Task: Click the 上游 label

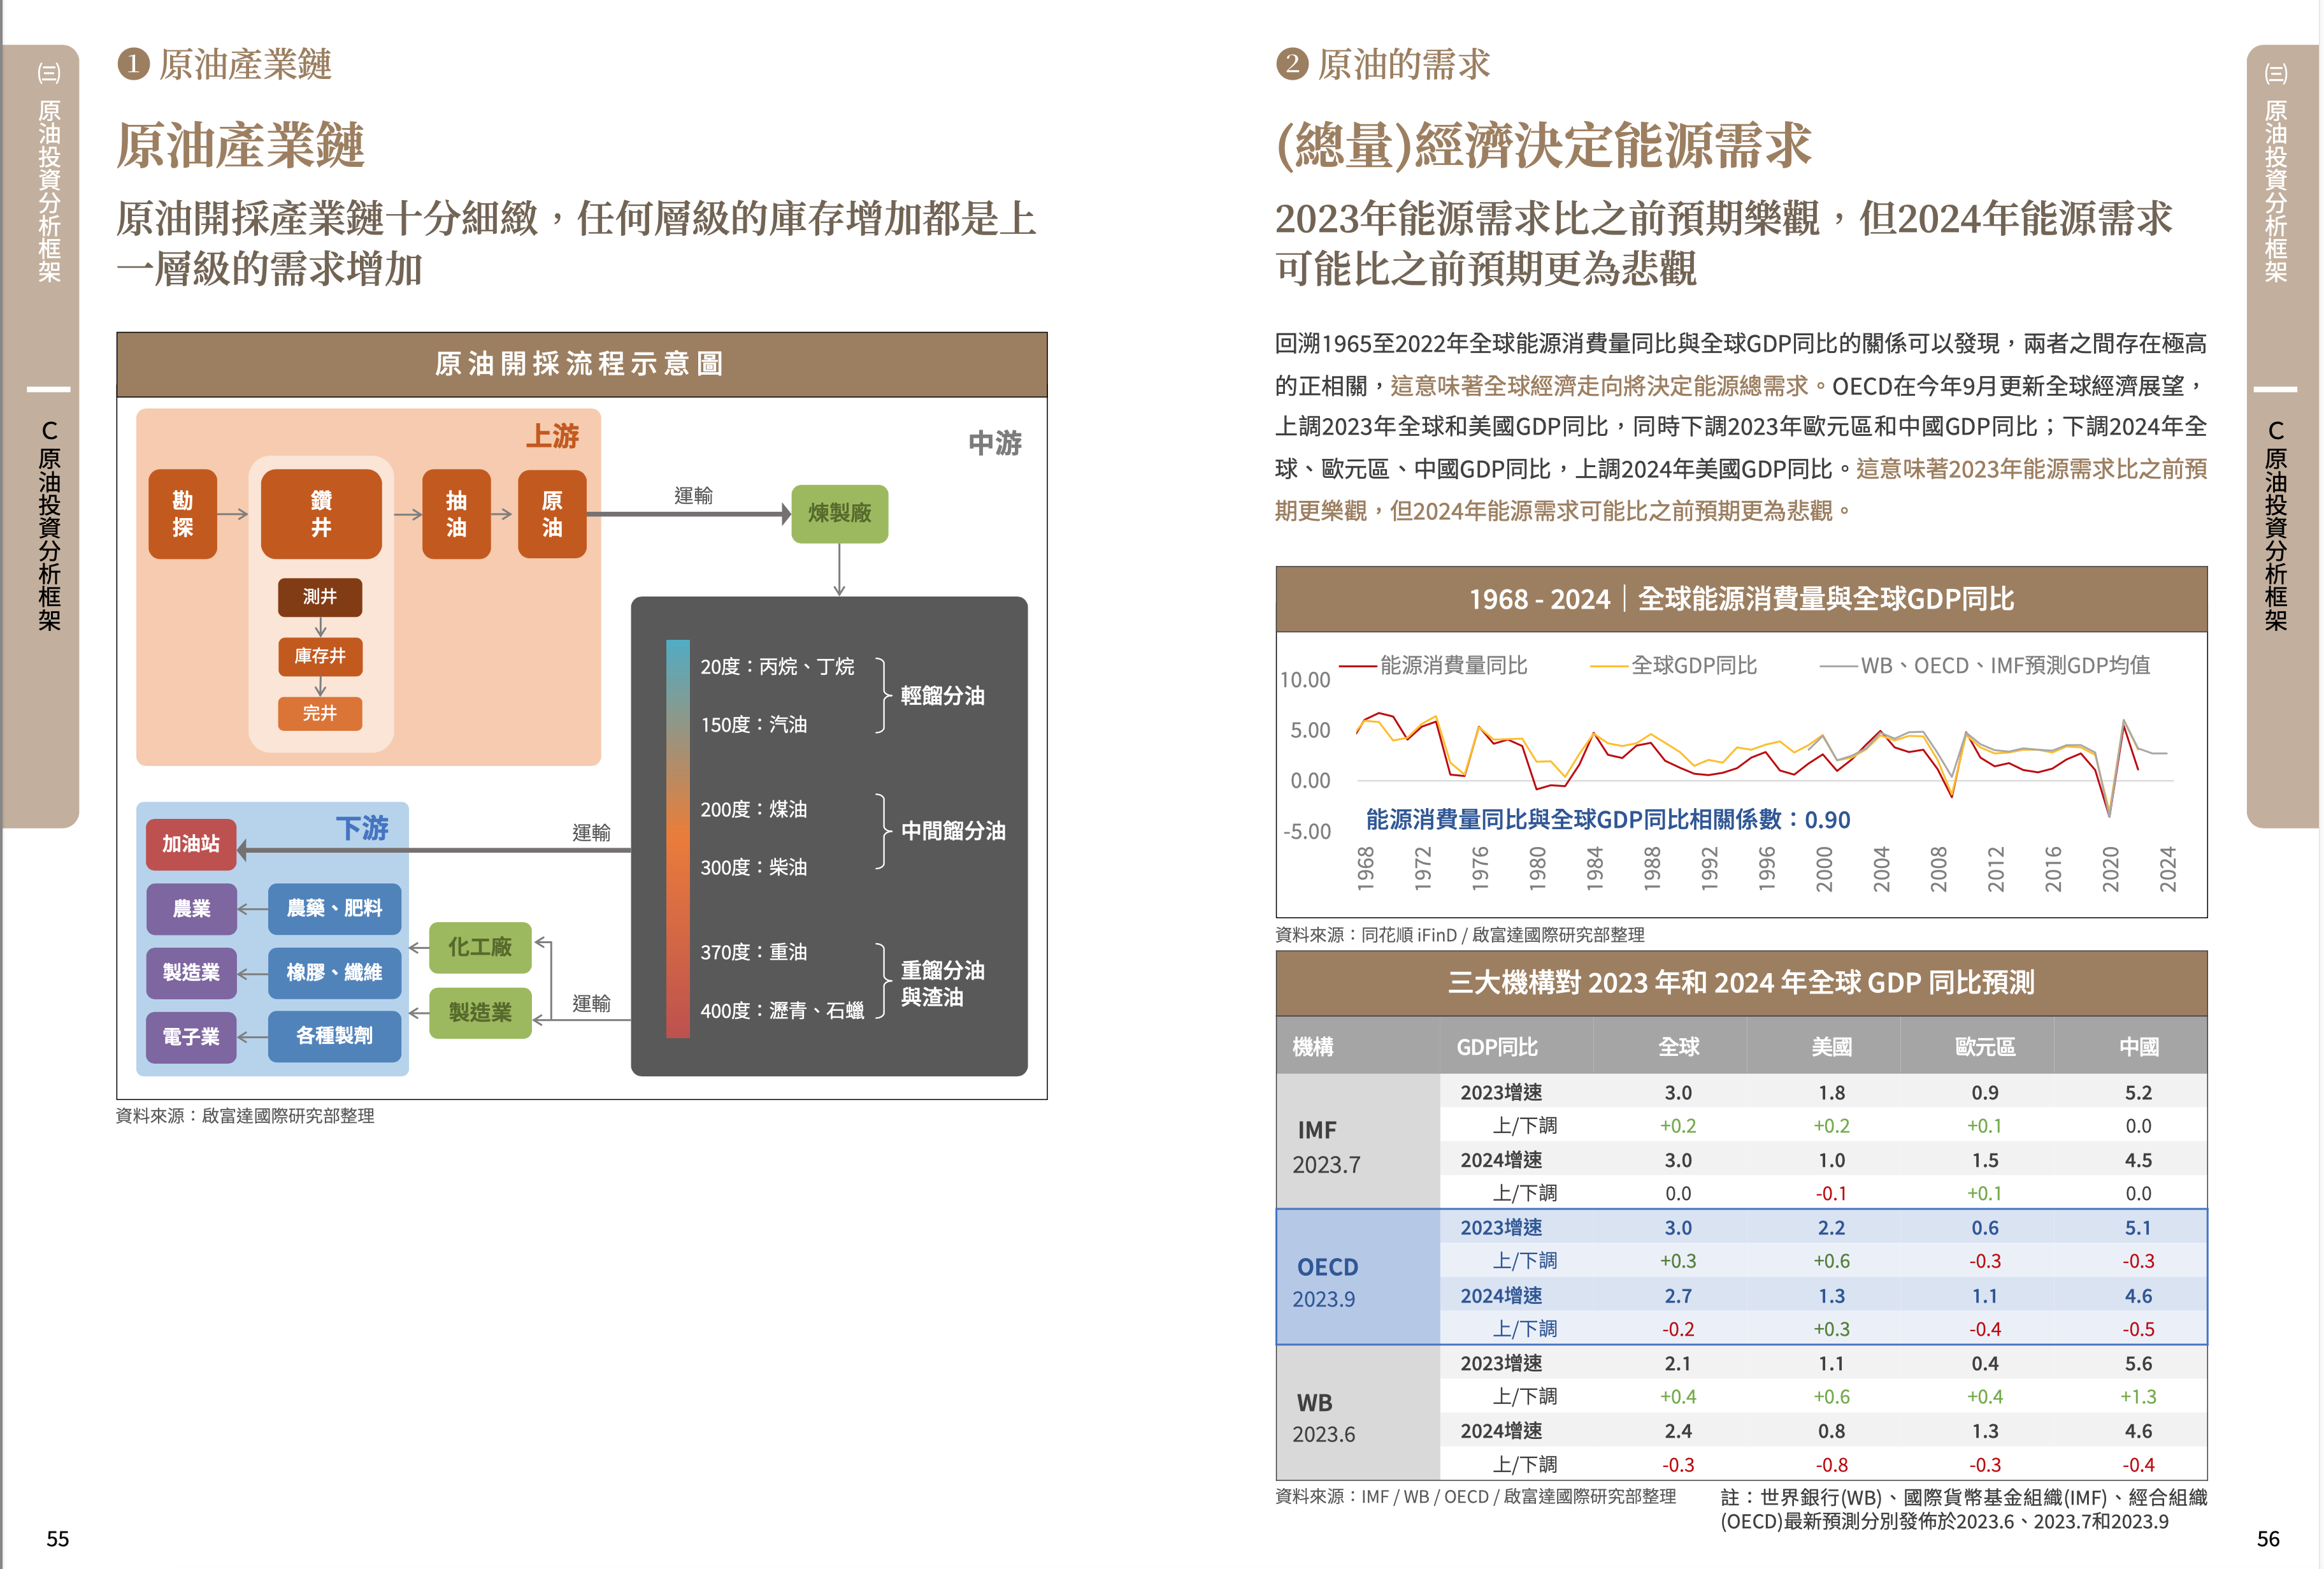Action: tap(553, 437)
